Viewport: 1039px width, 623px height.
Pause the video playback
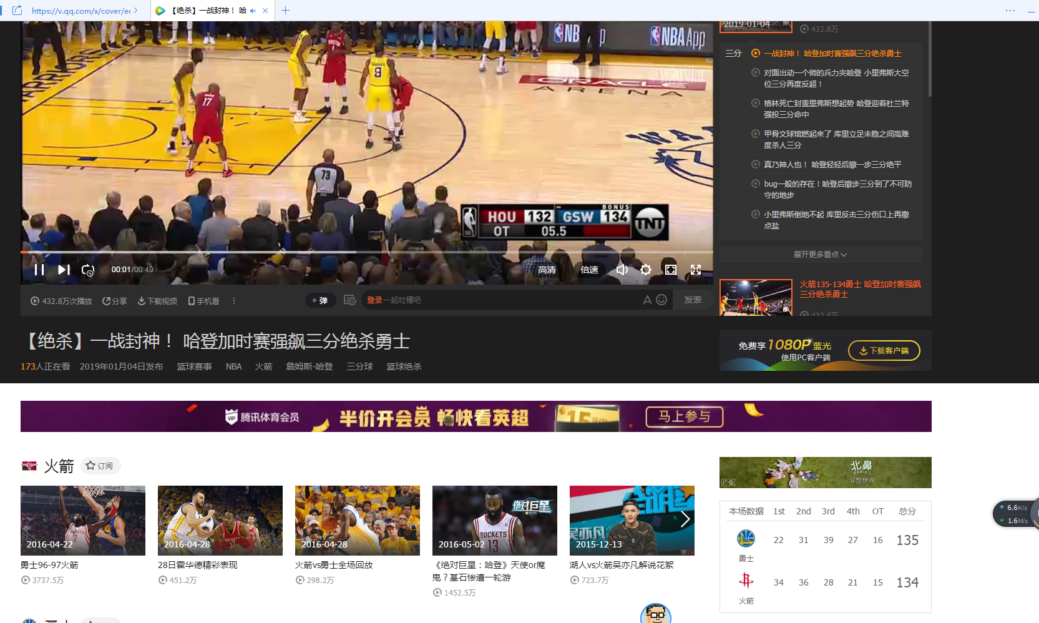point(39,270)
